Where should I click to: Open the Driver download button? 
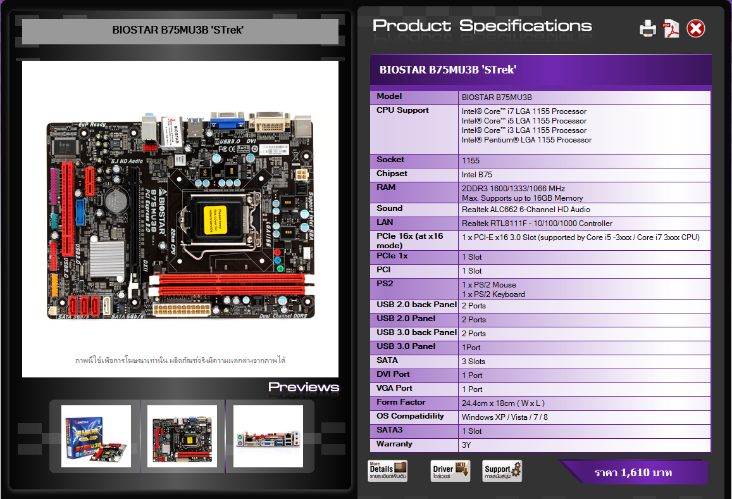450,471
